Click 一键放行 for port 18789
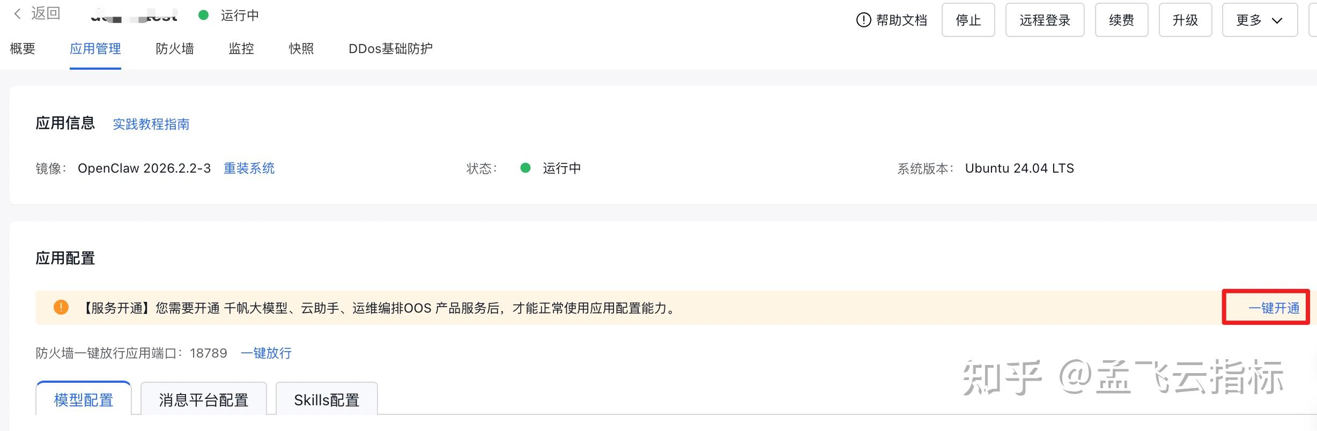Image resolution: width=1317 pixels, height=431 pixels. coord(266,353)
